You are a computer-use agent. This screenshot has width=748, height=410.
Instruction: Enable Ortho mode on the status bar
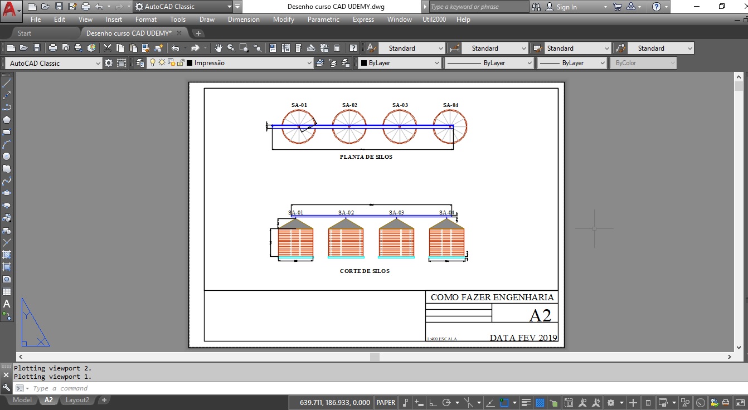click(x=433, y=402)
